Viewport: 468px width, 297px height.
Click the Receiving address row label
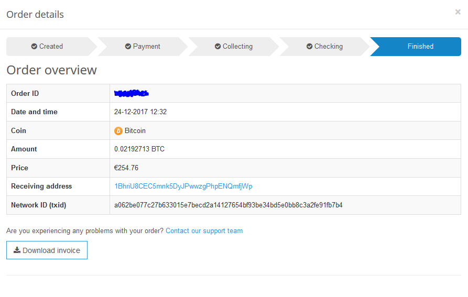[41, 186]
